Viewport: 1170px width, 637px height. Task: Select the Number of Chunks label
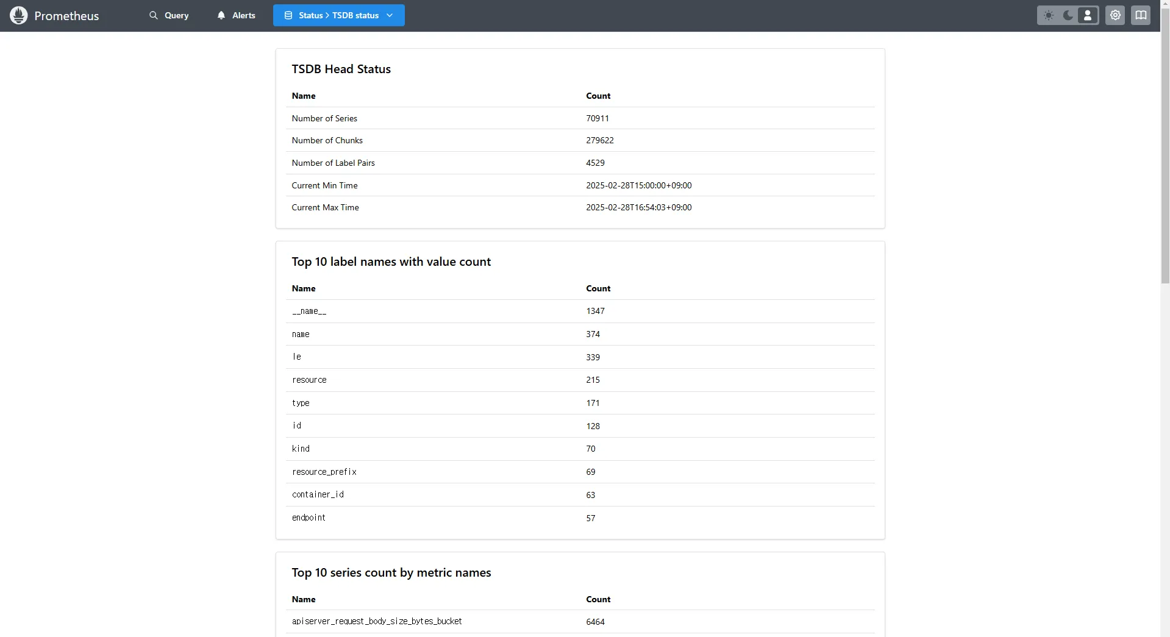click(327, 140)
